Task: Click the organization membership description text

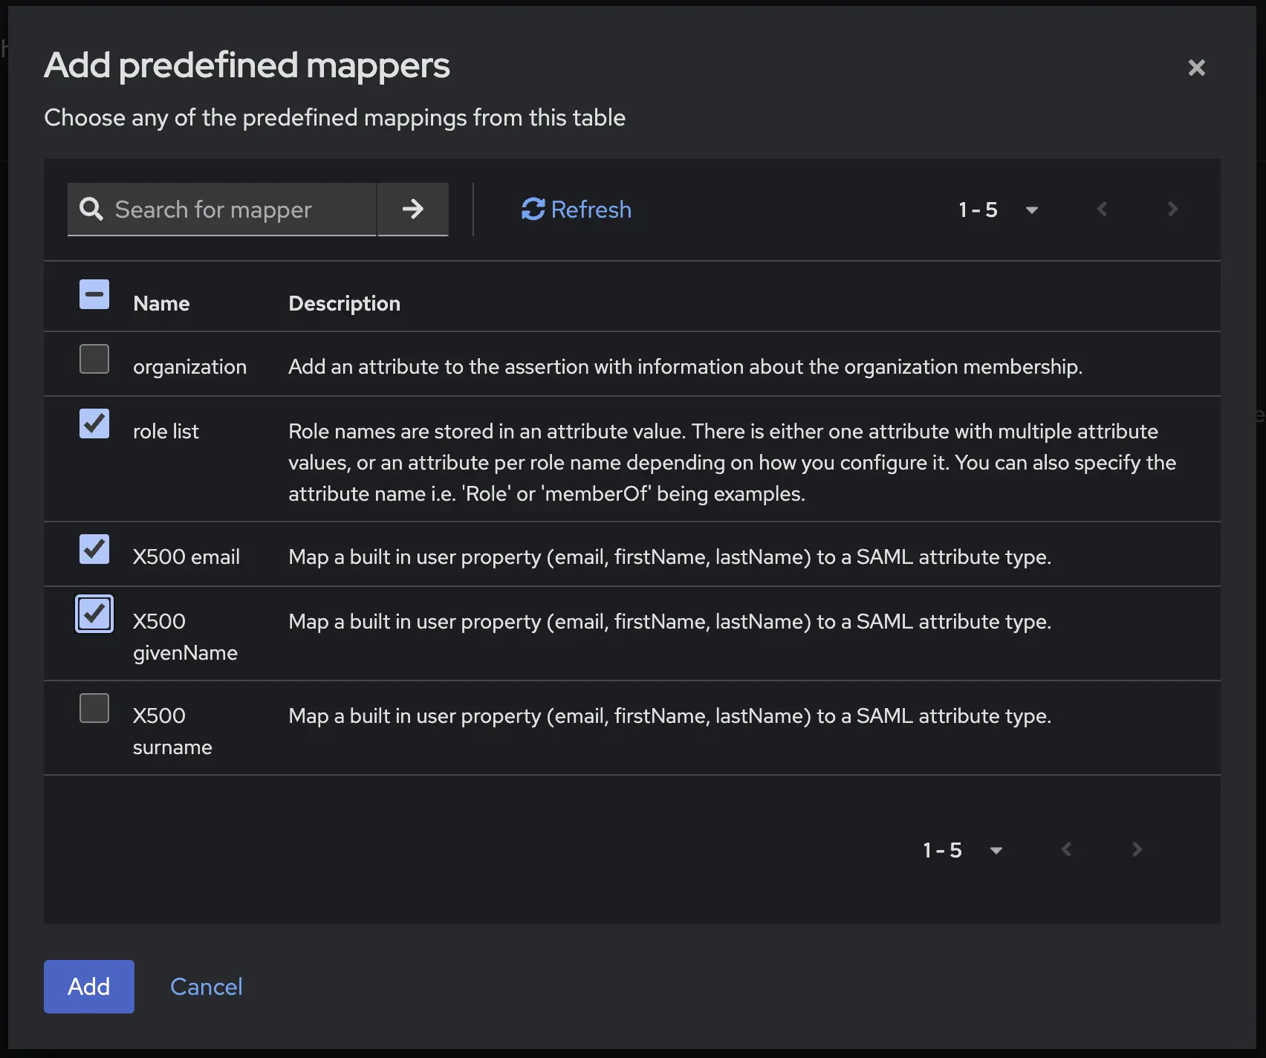Action: click(685, 366)
